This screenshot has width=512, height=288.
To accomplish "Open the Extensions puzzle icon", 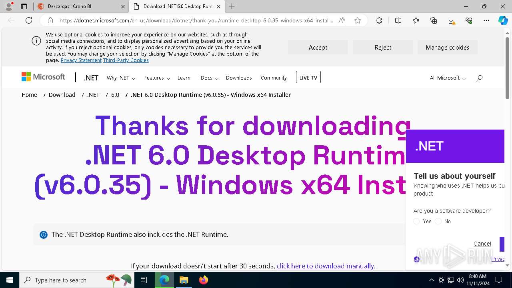I will (379, 20).
